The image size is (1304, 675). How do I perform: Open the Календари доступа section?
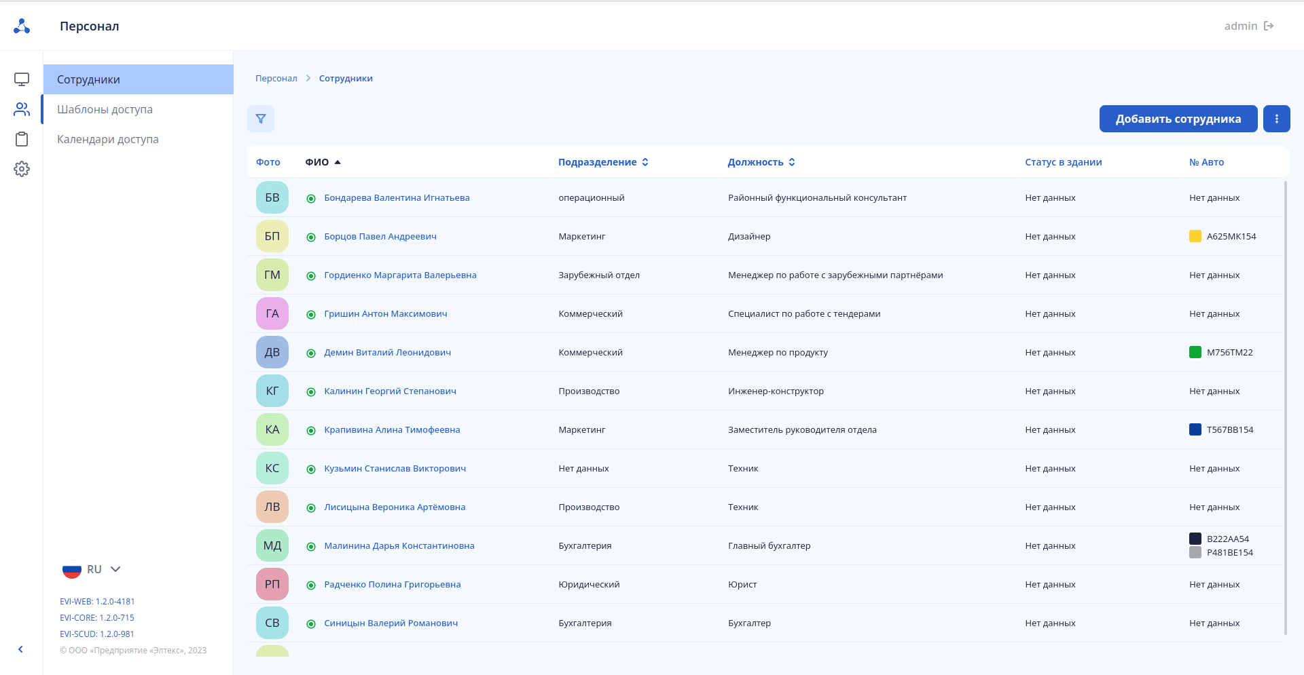[107, 139]
